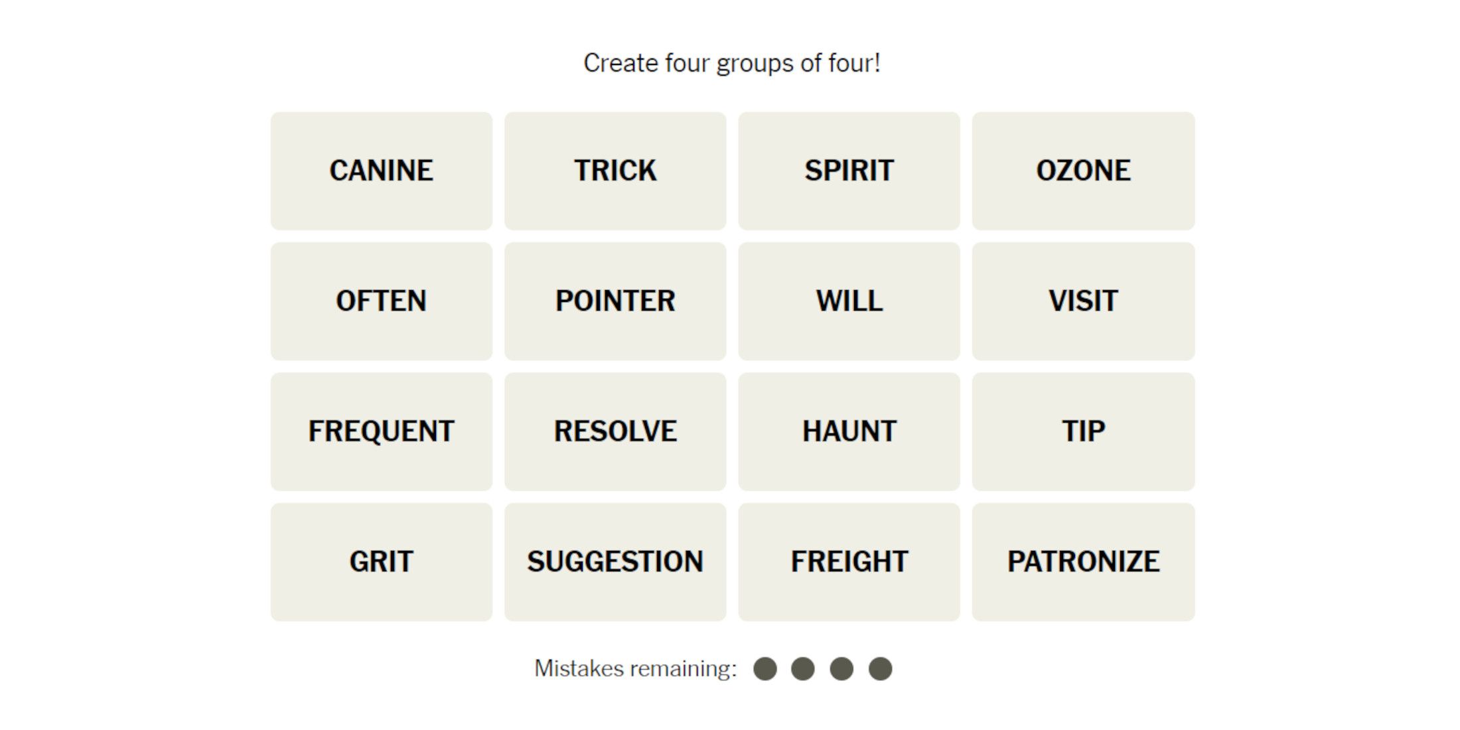Choose the WILL word tile
The image size is (1460, 730).
click(849, 301)
